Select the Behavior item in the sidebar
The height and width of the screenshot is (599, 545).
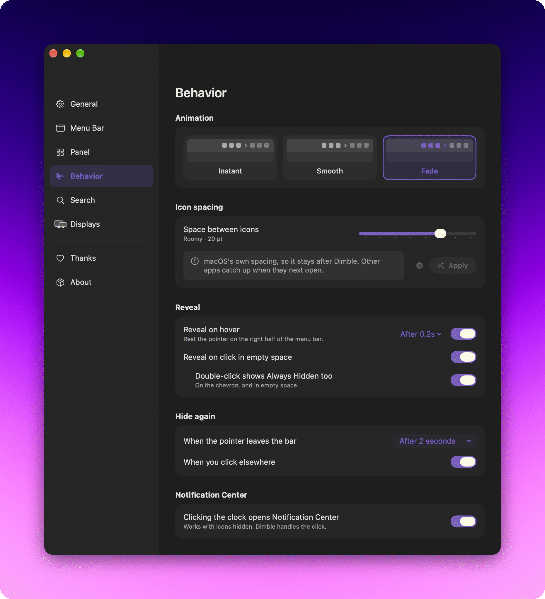(101, 176)
